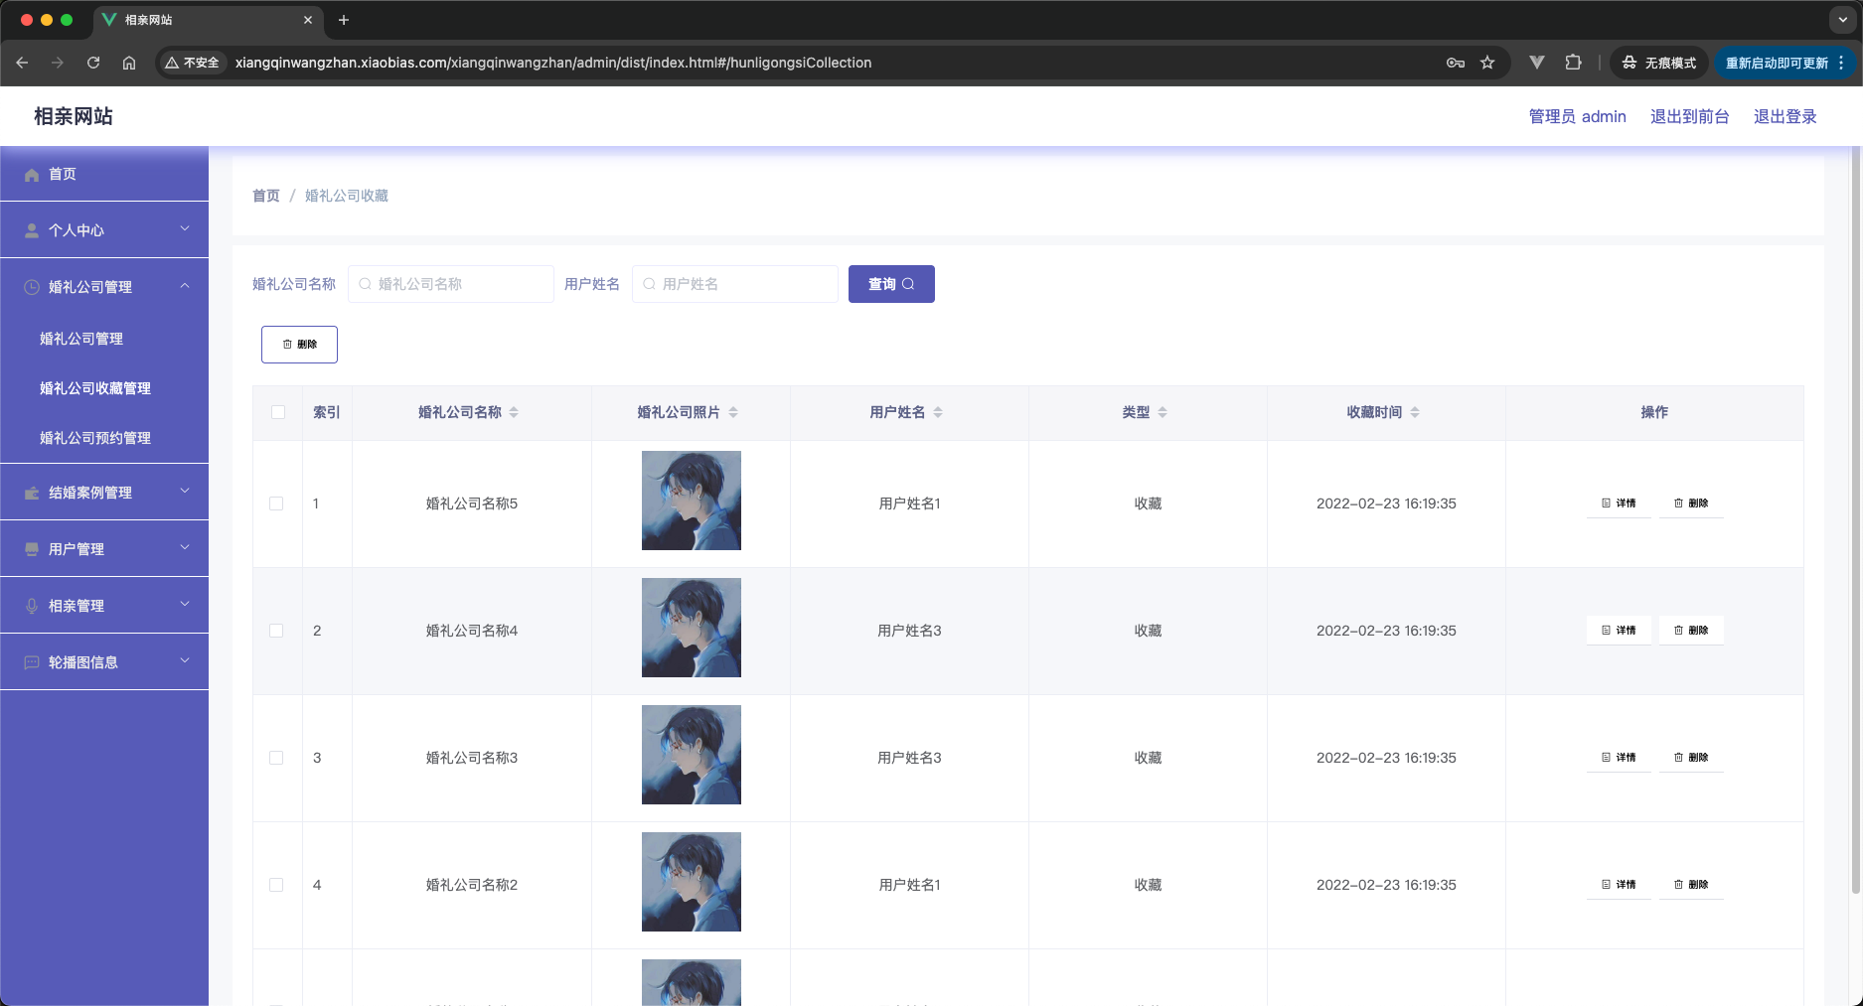Click the person icon beside 个人中心

32,230
